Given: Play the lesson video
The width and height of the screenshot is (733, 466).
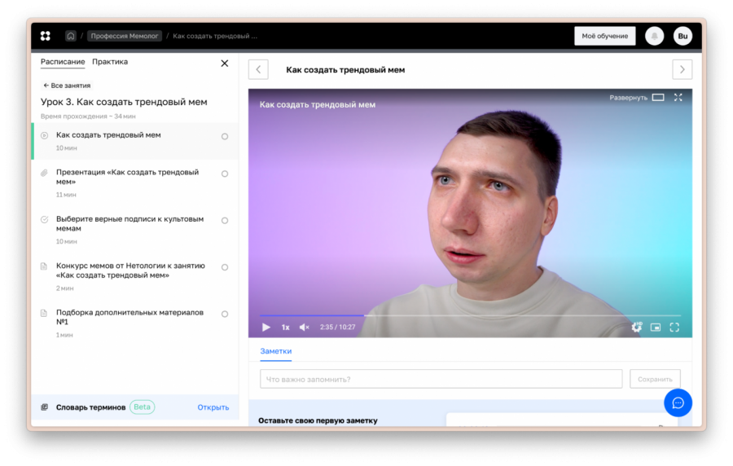Looking at the screenshot, I should click(x=266, y=327).
